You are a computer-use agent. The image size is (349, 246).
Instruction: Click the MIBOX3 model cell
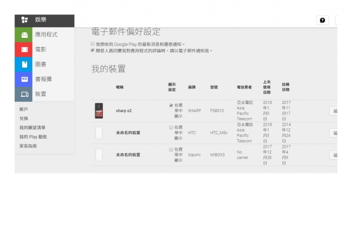click(218, 155)
